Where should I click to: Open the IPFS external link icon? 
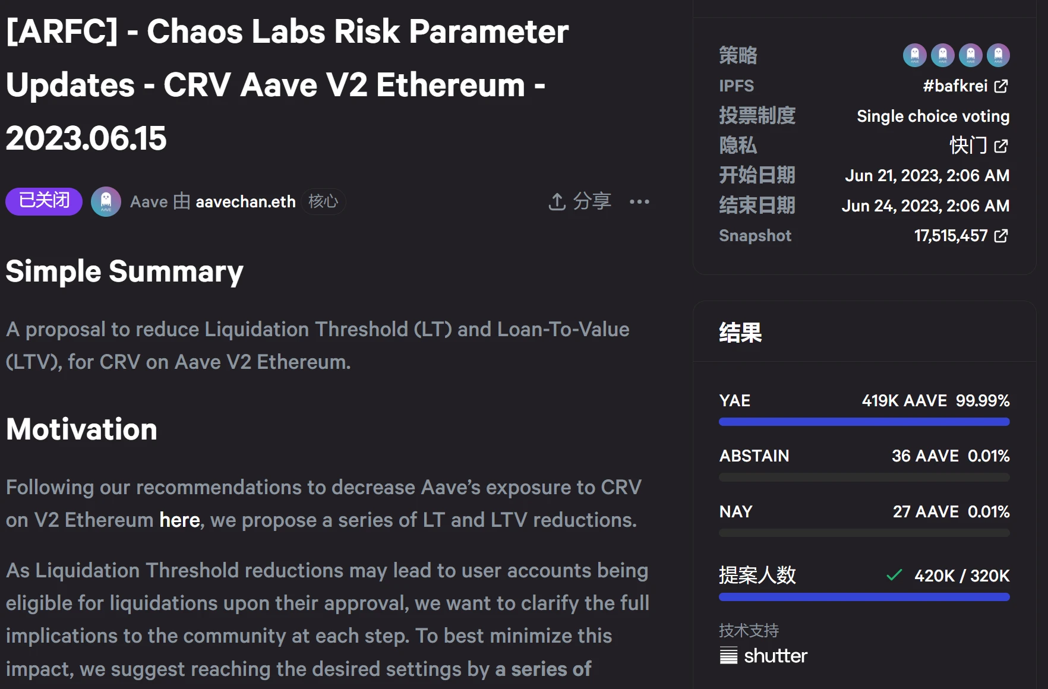click(x=1001, y=86)
